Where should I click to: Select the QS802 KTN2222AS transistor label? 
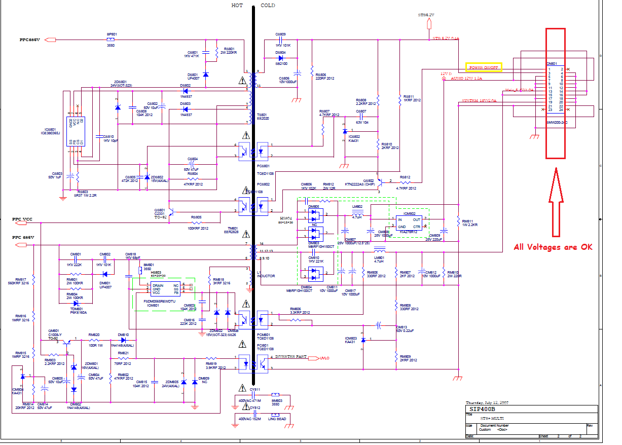(x=359, y=182)
